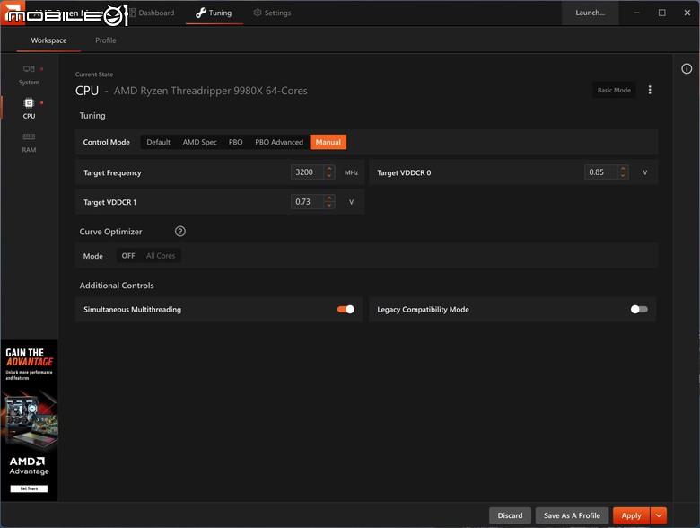Set Control Mode to PBO Advanced

tap(279, 142)
